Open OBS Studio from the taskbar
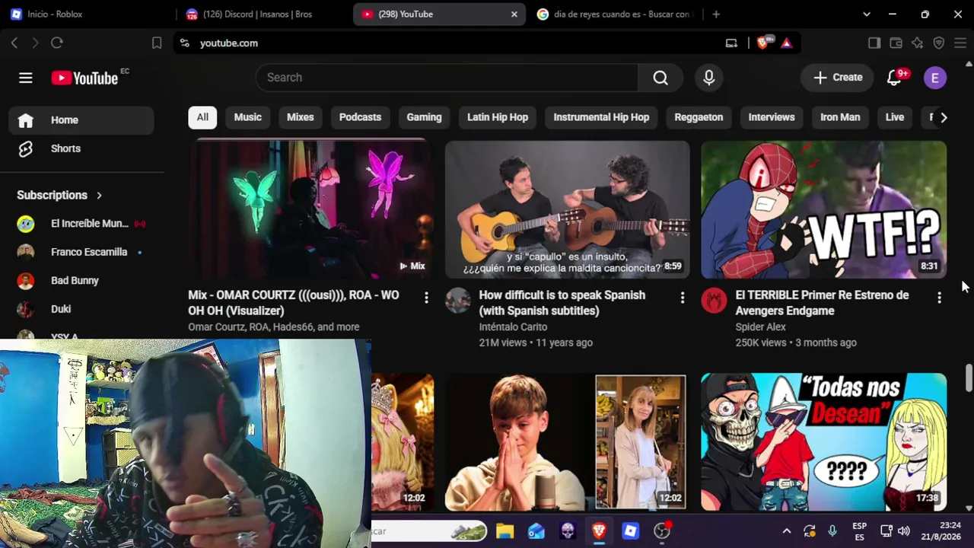Image resolution: width=974 pixels, height=548 pixels. tap(662, 531)
